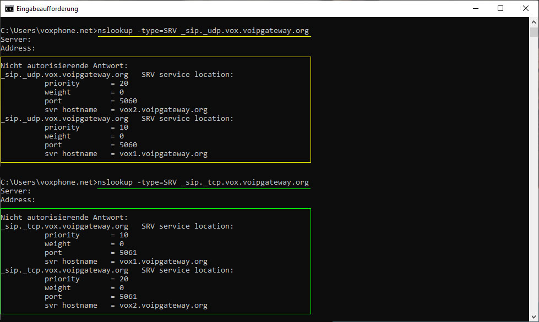Click first '_sip._tcp.vox.voipgateway.org SRV service location' line

click(x=117, y=226)
